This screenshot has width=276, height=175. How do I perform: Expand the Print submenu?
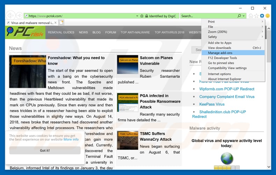233,22
